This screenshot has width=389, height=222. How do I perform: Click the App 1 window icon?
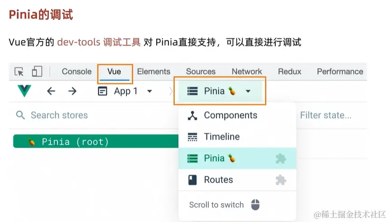102,91
